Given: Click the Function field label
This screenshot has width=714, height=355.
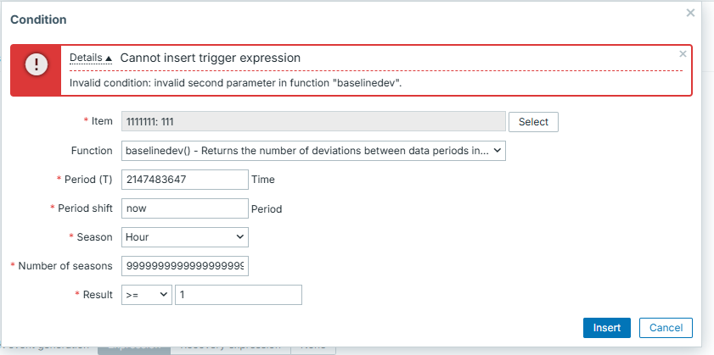Looking at the screenshot, I should 92,151.
